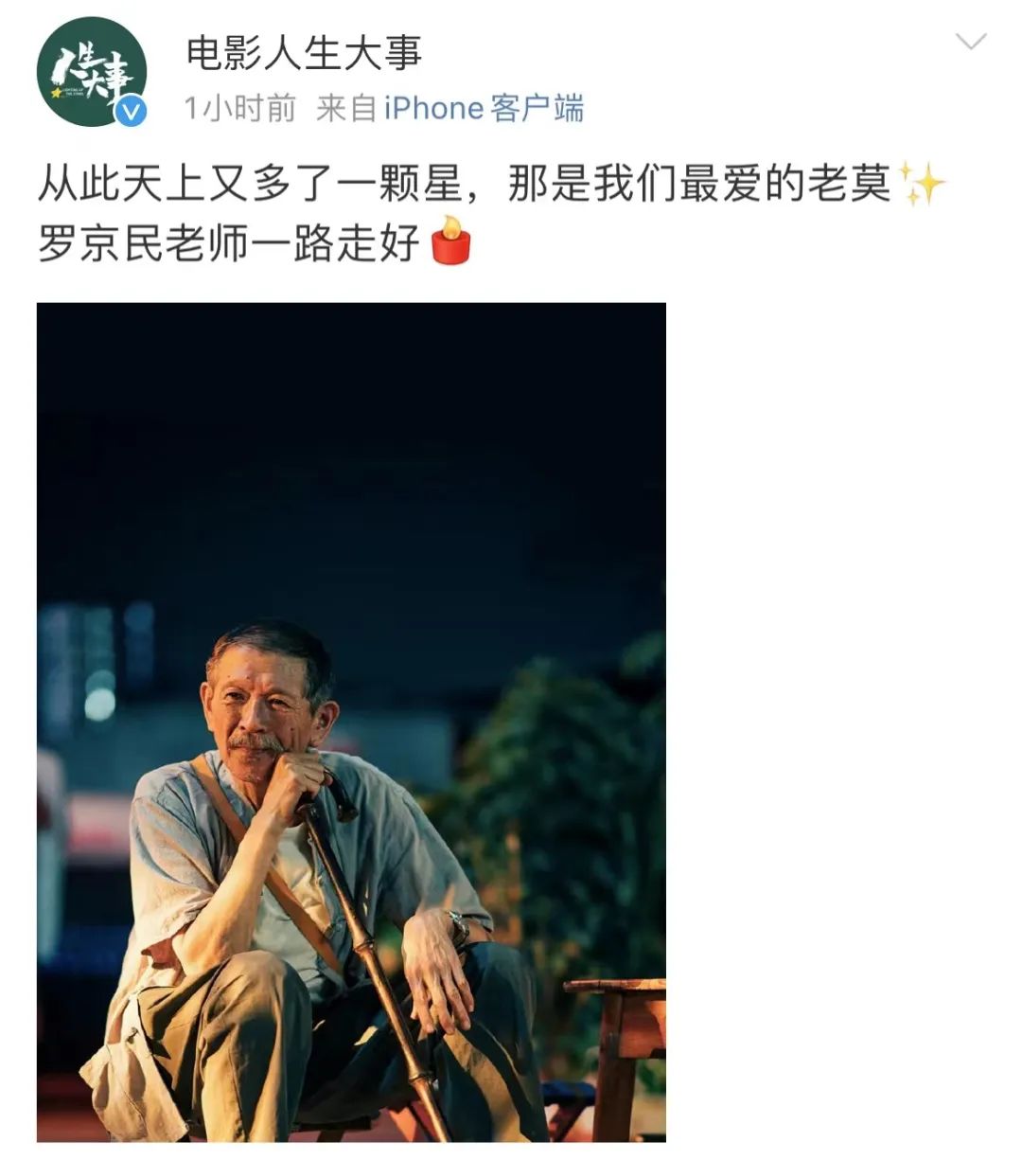Screen dimensions: 1022x1160
Task: Open the 电影人生大事 profile avatar
Action: coord(92,72)
